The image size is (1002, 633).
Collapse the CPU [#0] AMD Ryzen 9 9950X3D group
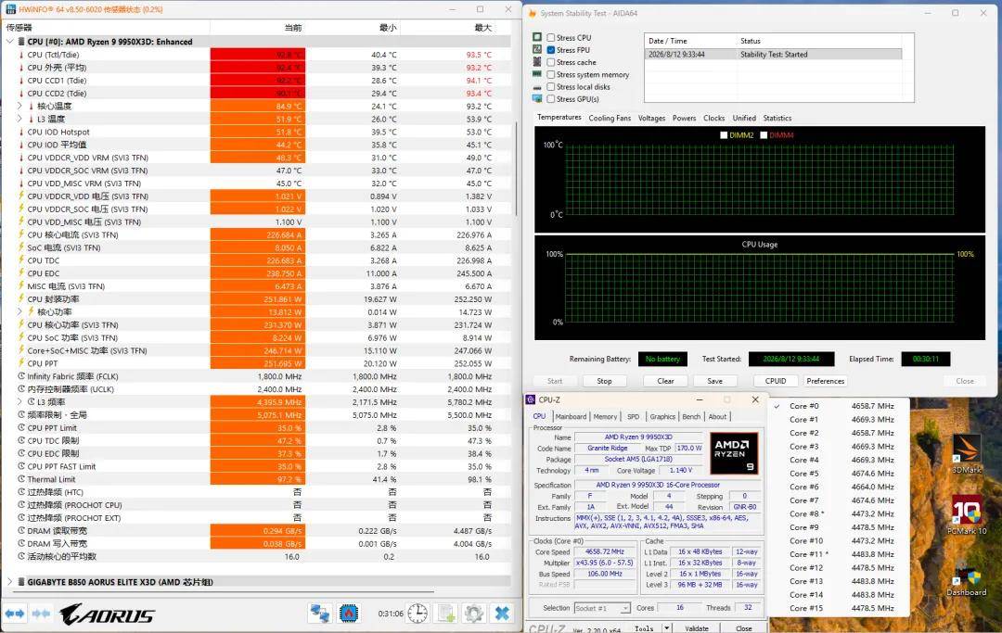(x=10, y=42)
